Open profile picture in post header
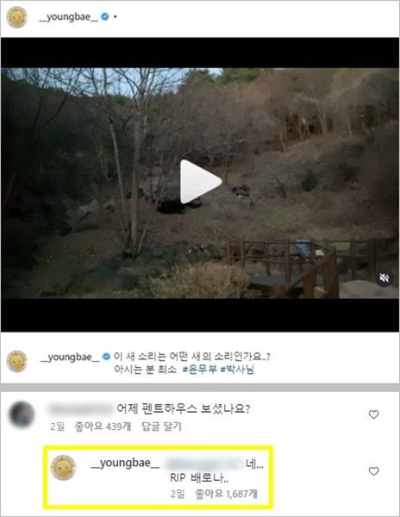This screenshot has height=517, width=400. (x=17, y=17)
